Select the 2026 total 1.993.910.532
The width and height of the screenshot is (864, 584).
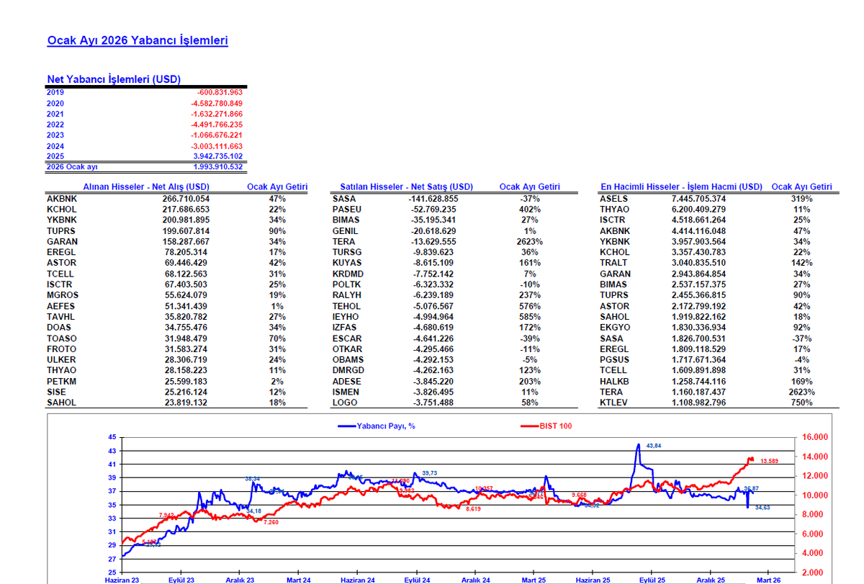pyautogui.click(x=217, y=167)
